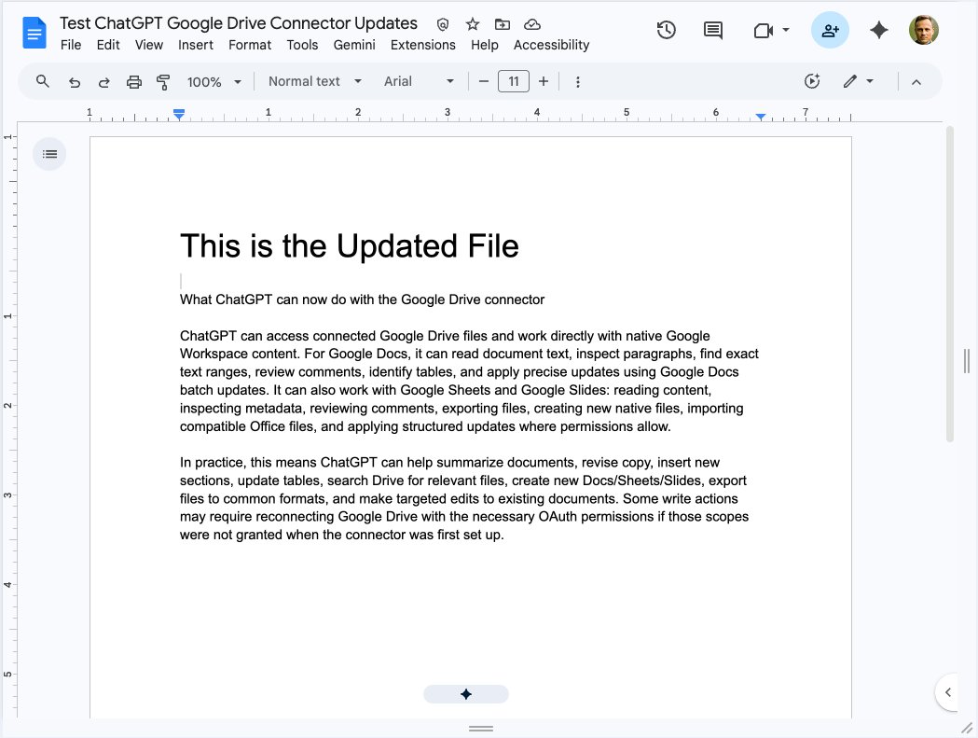The height and width of the screenshot is (738, 978).
Task: Open more toolbar options three-dot menu
Action: point(577,82)
